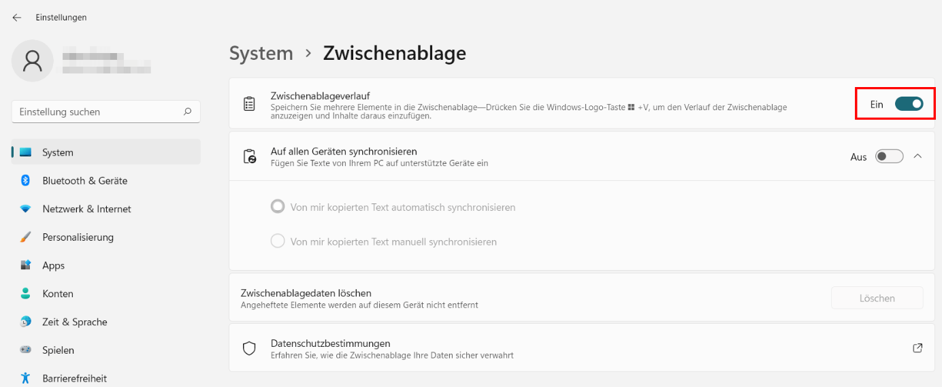Click the Bluetooth & Geräte icon
Screen dimensions: 942x387
[x=26, y=180]
